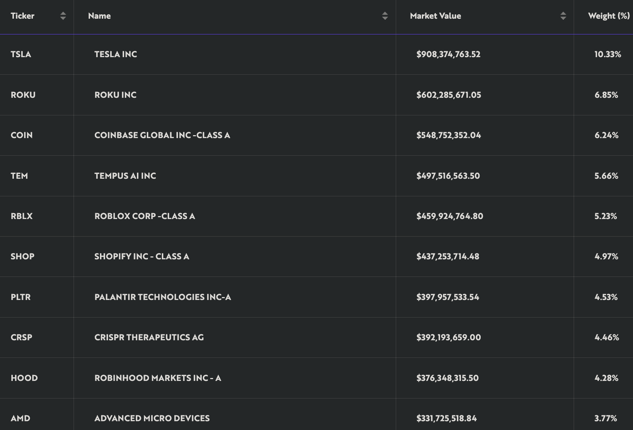Click market value $459,924,764.80
Viewport: 633px width, 430px height.
[450, 216]
